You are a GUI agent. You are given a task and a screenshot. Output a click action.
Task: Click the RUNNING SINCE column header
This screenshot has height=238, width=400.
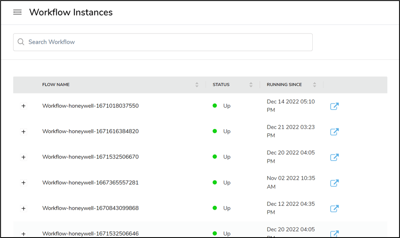284,85
